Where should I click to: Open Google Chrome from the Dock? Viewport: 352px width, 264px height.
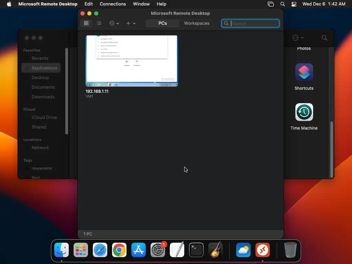pos(119,250)
